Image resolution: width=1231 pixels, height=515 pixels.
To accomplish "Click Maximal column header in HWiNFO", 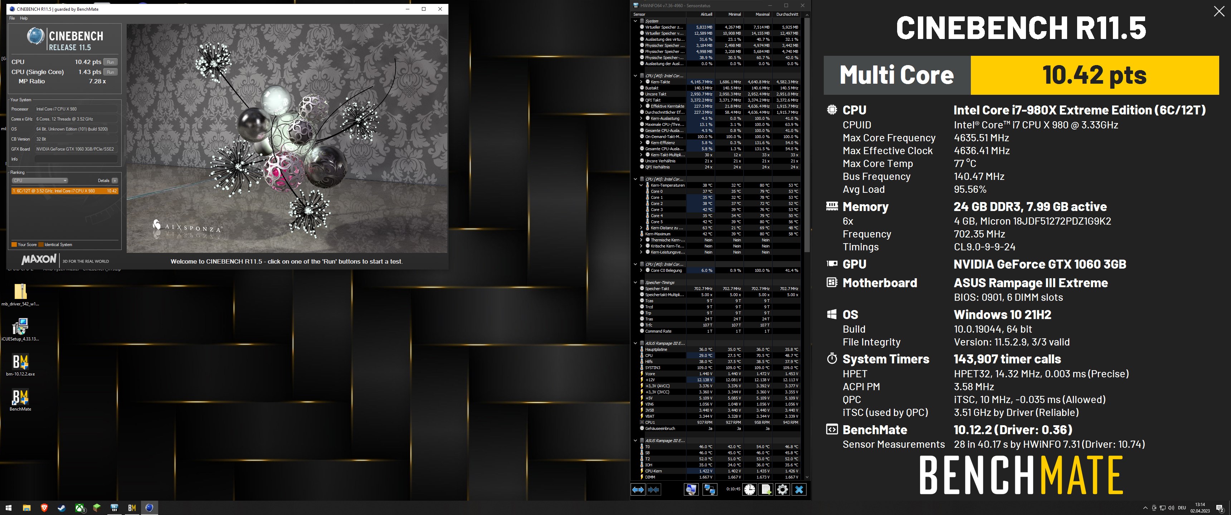I will pos(758,14).
